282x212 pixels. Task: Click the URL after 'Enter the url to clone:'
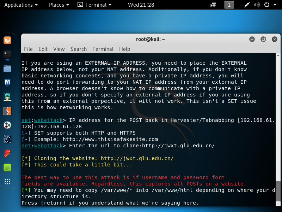pos(178,146)
